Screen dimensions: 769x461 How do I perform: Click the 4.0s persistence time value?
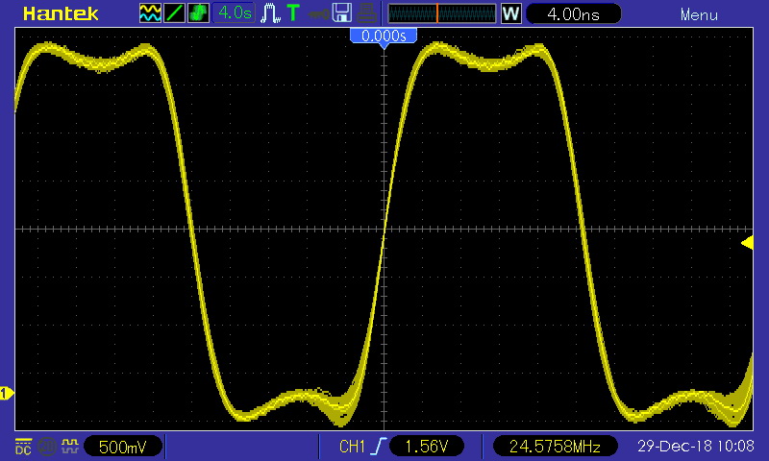click(235, 13)
